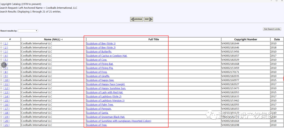Open Sculpture of Penguin link
The height and width of the screenshot is (128, 284).
99,109
